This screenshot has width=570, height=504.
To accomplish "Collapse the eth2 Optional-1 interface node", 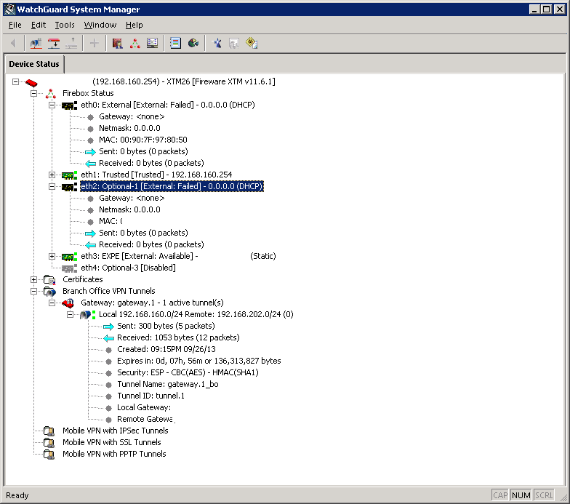I will pos(52,186).
